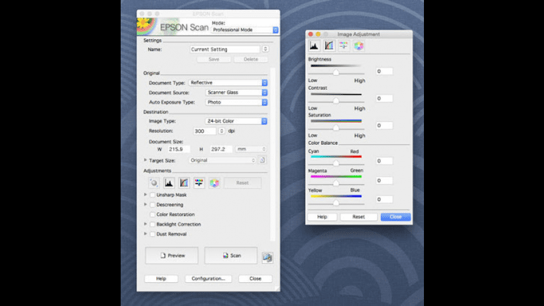
Task: Open document size units dropdown
Action: [x=251, y=149]
